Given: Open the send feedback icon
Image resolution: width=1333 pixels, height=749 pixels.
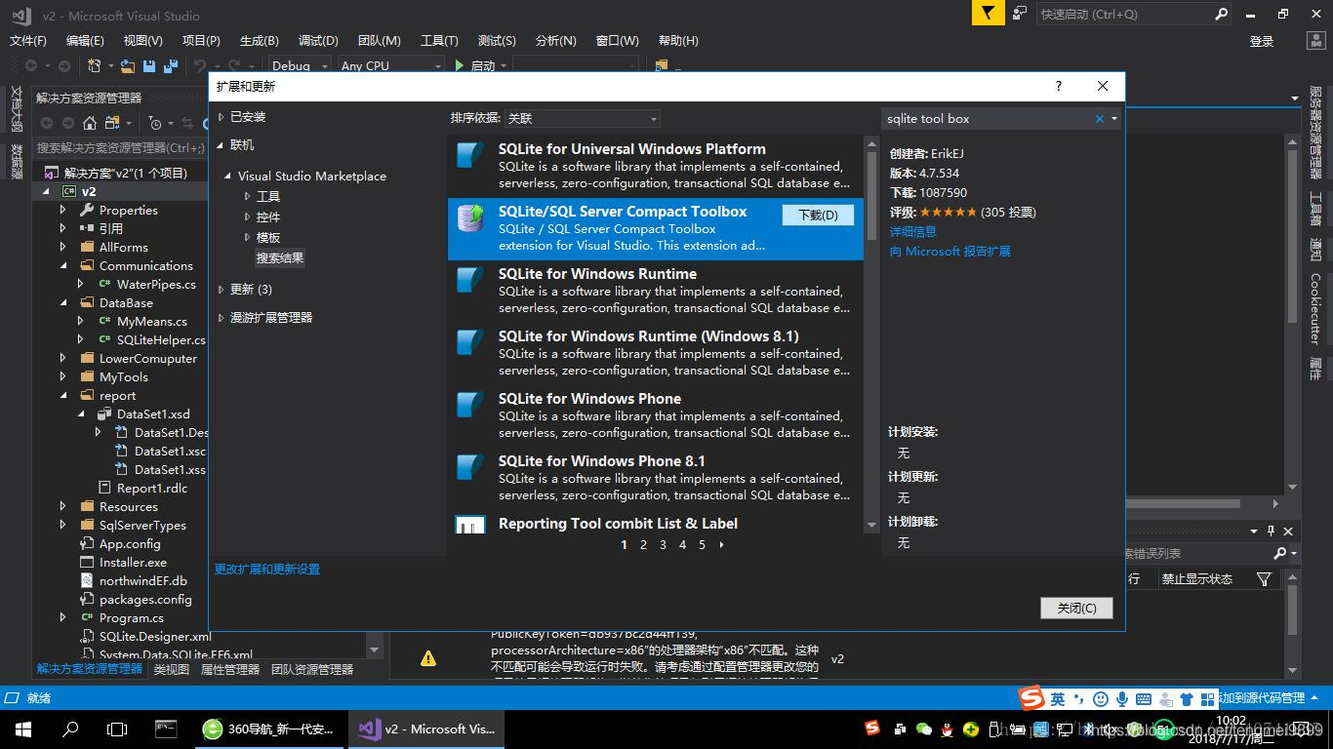Looking at the screenshot, I should [x=1020, y=14].
